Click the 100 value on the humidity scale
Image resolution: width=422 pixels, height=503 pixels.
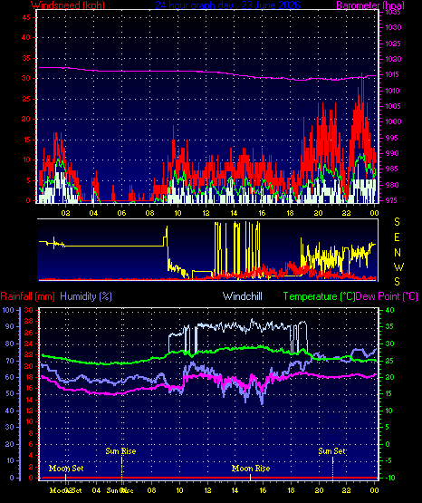pyautogui.click(x=8, y=310)
